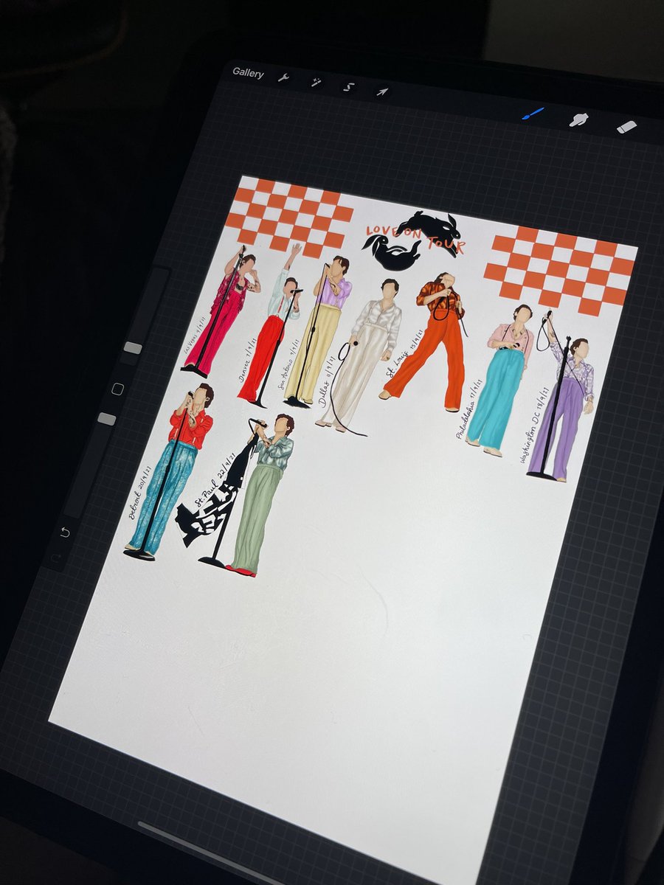Image resolution: width=664 pixels, height=885 pixels.
Task: Click the "Detroit 20/9/21" label
Action: pyautogui.click(x=140, y=491)
